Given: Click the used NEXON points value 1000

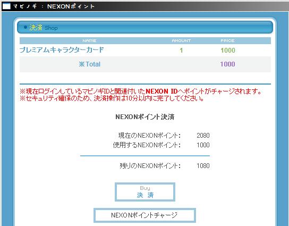Looking at the screenshot, I should pos(203,145).
